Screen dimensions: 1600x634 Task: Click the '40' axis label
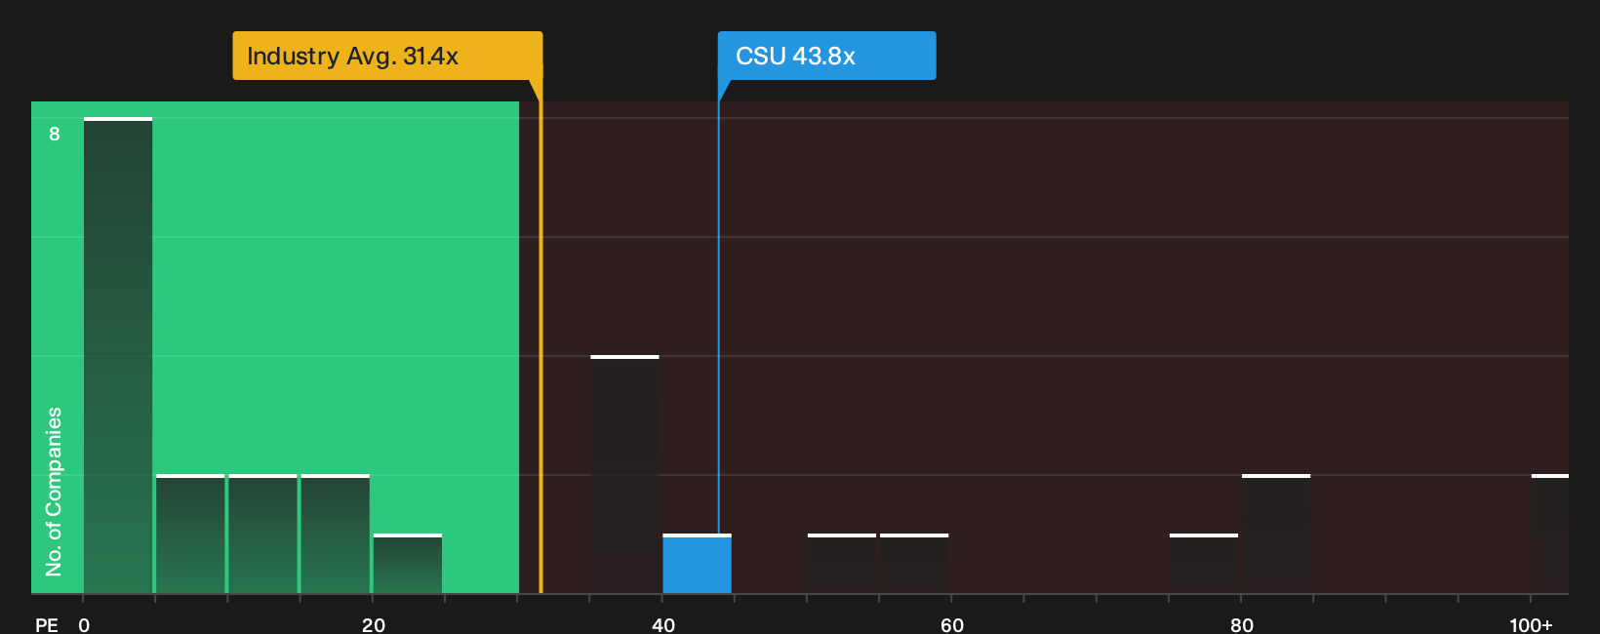click(x=662, y=624)
